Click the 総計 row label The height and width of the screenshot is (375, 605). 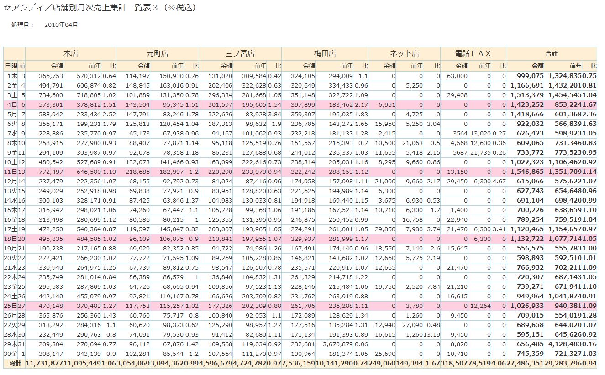14,363
